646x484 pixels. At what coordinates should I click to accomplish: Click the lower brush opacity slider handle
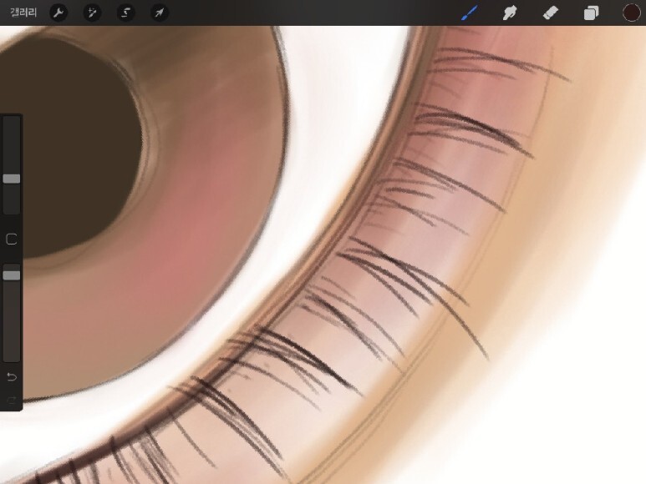(12, 275)
